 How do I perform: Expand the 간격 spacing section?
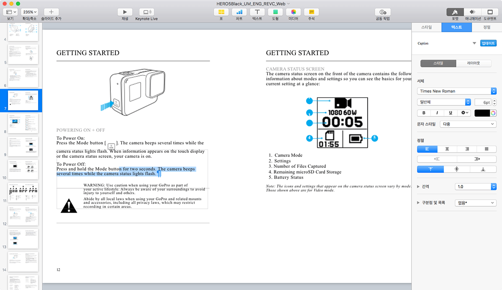(x=419, y=187)
